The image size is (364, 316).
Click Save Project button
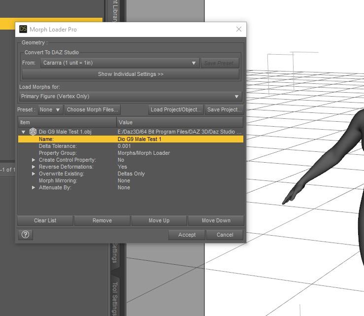pos(224,109)
